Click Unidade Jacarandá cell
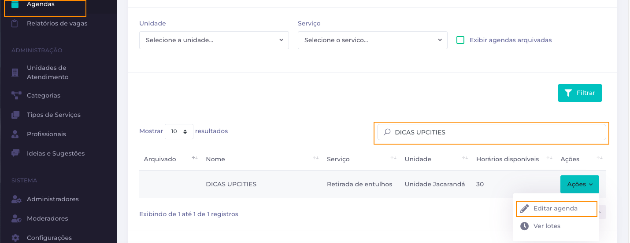630x243 pixels. click(x=435, y=184)
